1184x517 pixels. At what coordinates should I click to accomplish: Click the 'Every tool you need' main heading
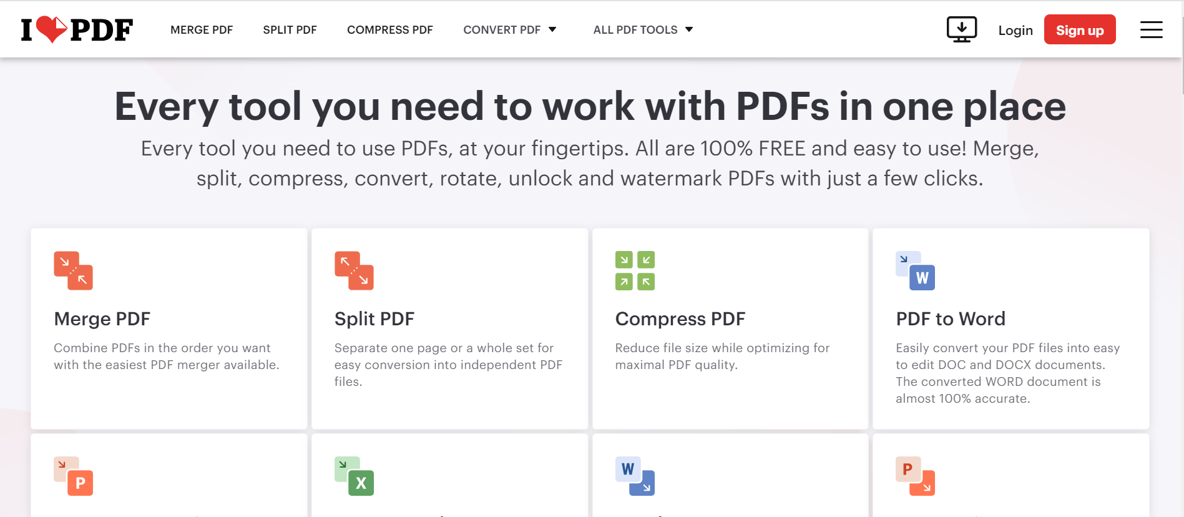[x=590, y=106]
